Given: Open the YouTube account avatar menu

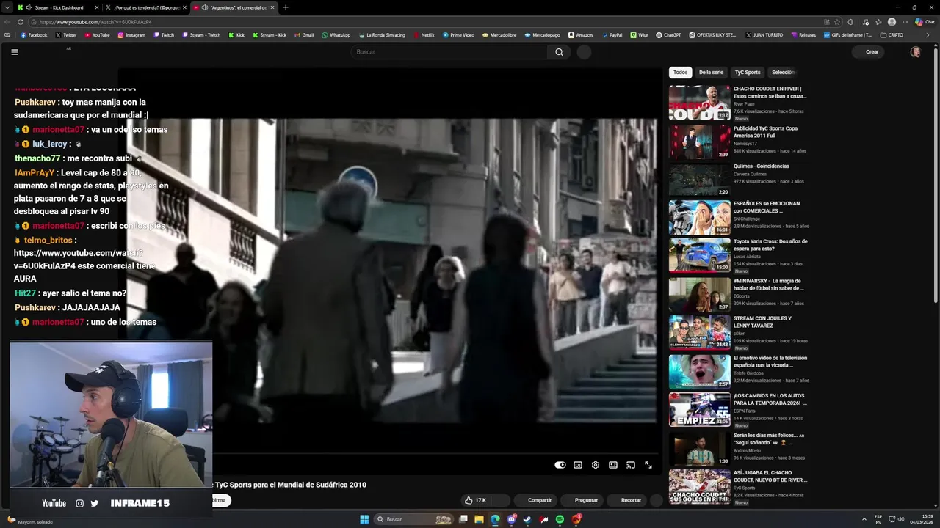Looking at the screenshot, I should 915,52.
